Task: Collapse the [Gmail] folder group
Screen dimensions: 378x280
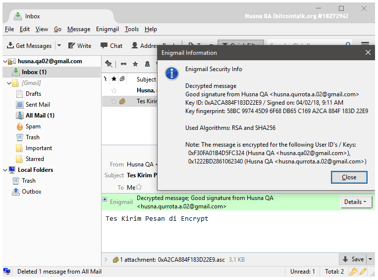Action: [9, 83]
